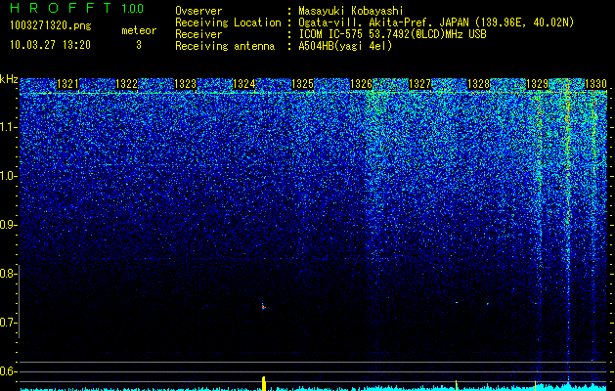Click the HROFFT 1.0.0 title text

[x=76, y=8]
